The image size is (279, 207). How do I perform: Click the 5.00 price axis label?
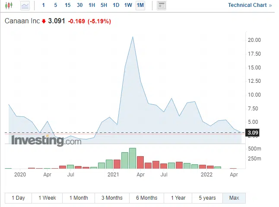253,122
